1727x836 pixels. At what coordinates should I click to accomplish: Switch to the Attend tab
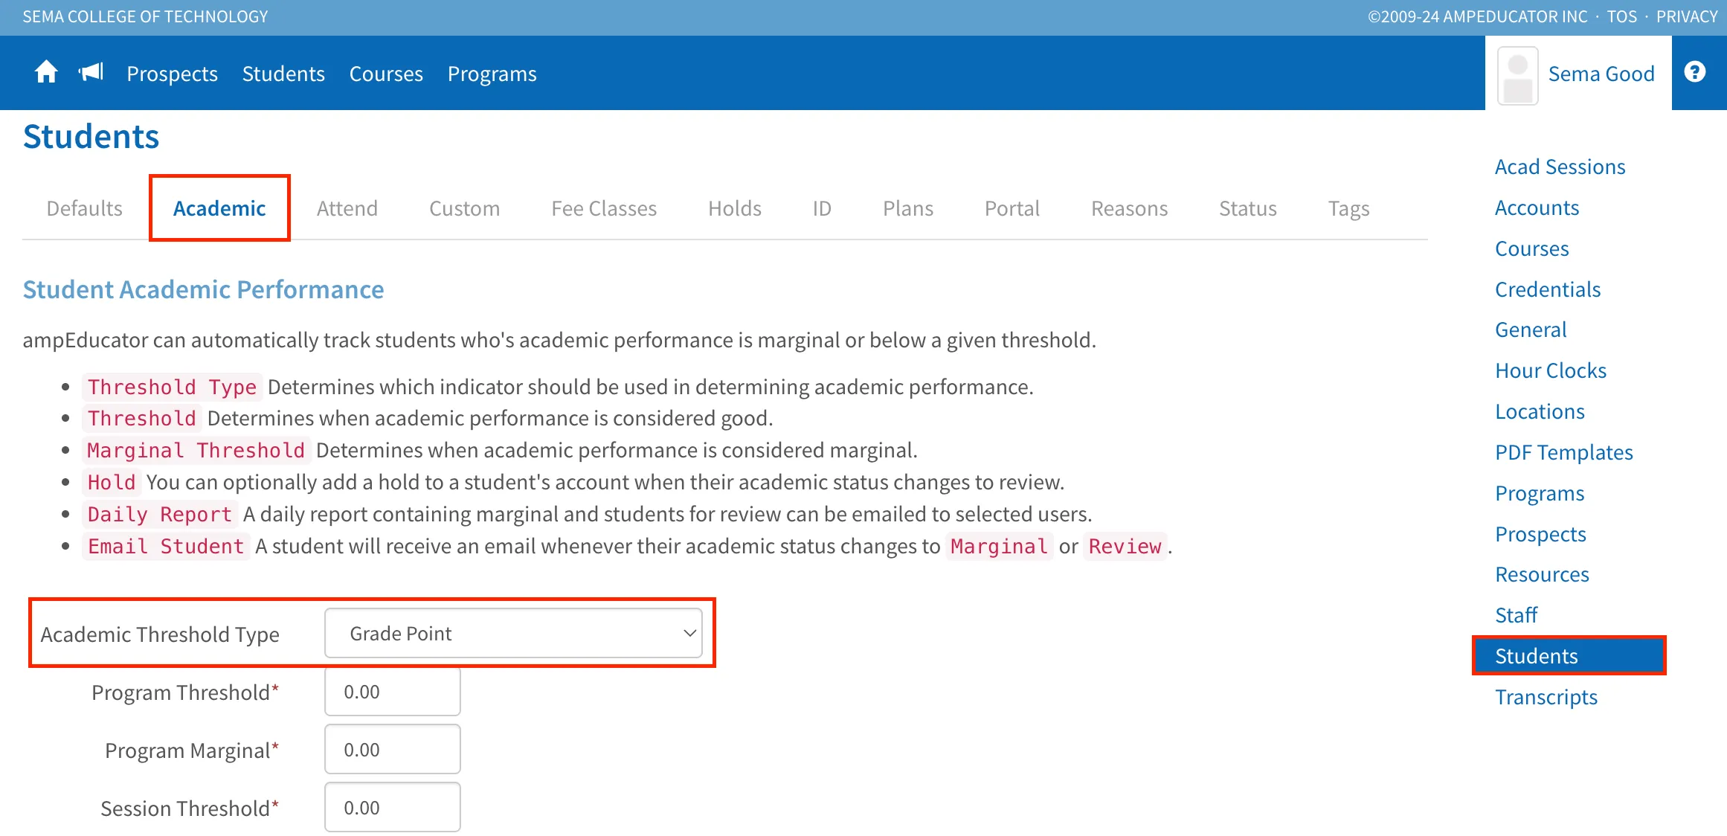pyautogui.click(x=347, y=208)
